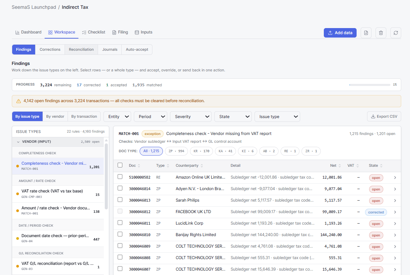Click the 1% progress bar
410x275 pixels.
coord(369,85)
